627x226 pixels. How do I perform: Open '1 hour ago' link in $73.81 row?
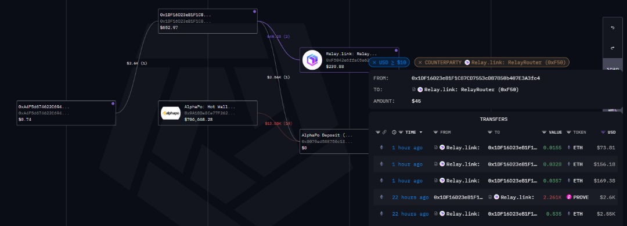tap(407, 148)
